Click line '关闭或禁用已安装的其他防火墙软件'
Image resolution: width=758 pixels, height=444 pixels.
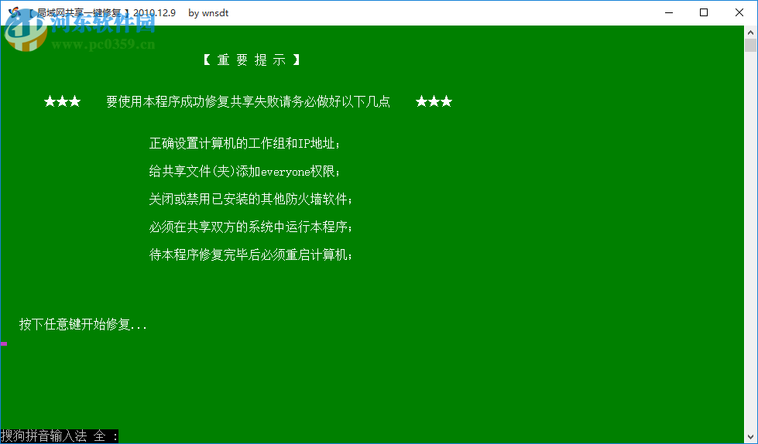(x=251, y=199)
